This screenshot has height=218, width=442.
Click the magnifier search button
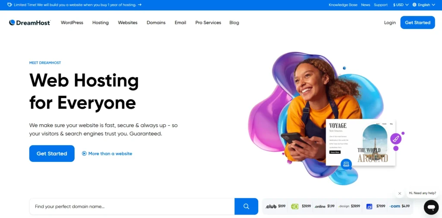246,206
